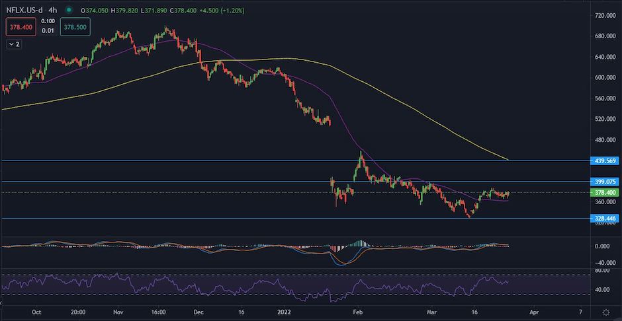
Task: Click the 720.000 price axis label
Action: point(605,15)
